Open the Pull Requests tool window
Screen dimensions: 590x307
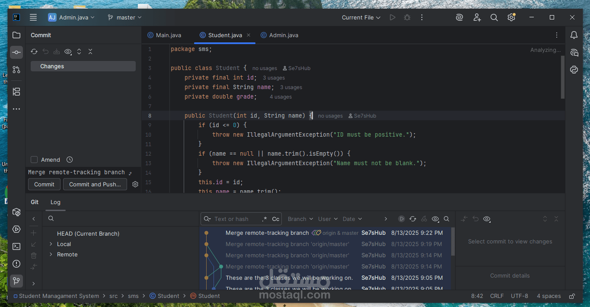pos(16,70)
